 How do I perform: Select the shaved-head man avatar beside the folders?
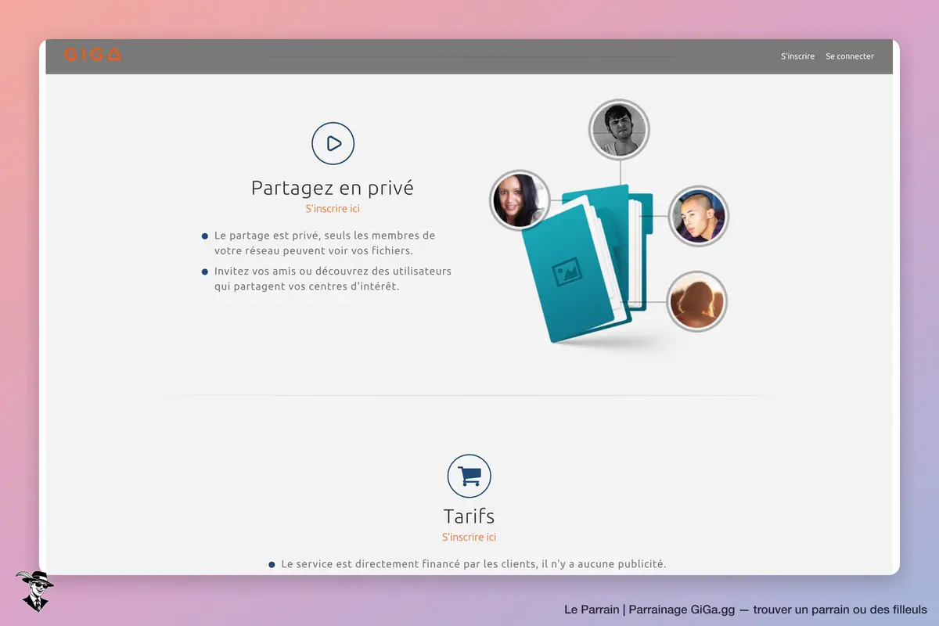click(x=698, y=216)
